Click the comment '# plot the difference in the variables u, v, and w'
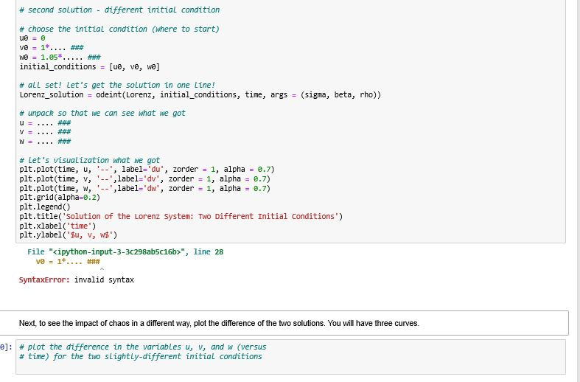Viewport: 580px width, 382px height. pos(143,347)
